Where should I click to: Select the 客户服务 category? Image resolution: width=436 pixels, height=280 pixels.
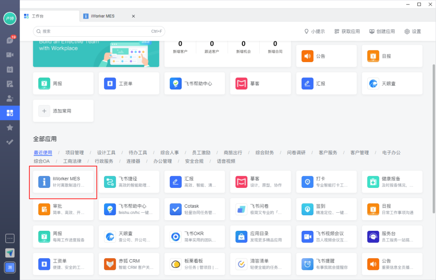click(x=328, y=153)
